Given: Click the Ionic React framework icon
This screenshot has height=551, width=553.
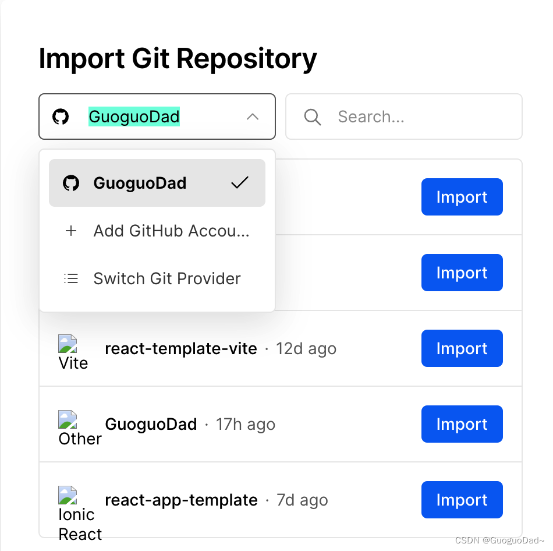Looking at the screenshot, I should click(68, 495).
